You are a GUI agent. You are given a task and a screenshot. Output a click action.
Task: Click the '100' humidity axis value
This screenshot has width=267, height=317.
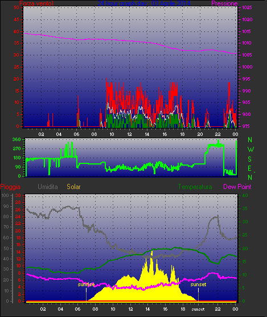click(5, 195)
